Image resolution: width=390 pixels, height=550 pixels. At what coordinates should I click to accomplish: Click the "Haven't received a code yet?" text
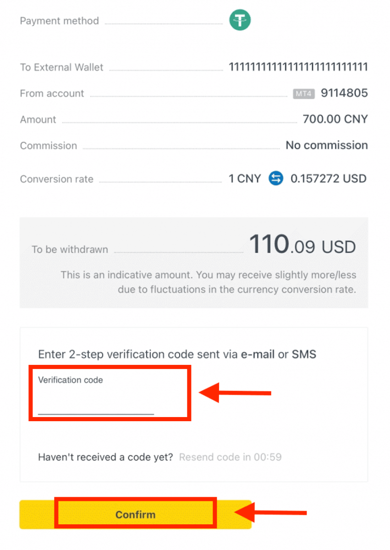(105, 457)
